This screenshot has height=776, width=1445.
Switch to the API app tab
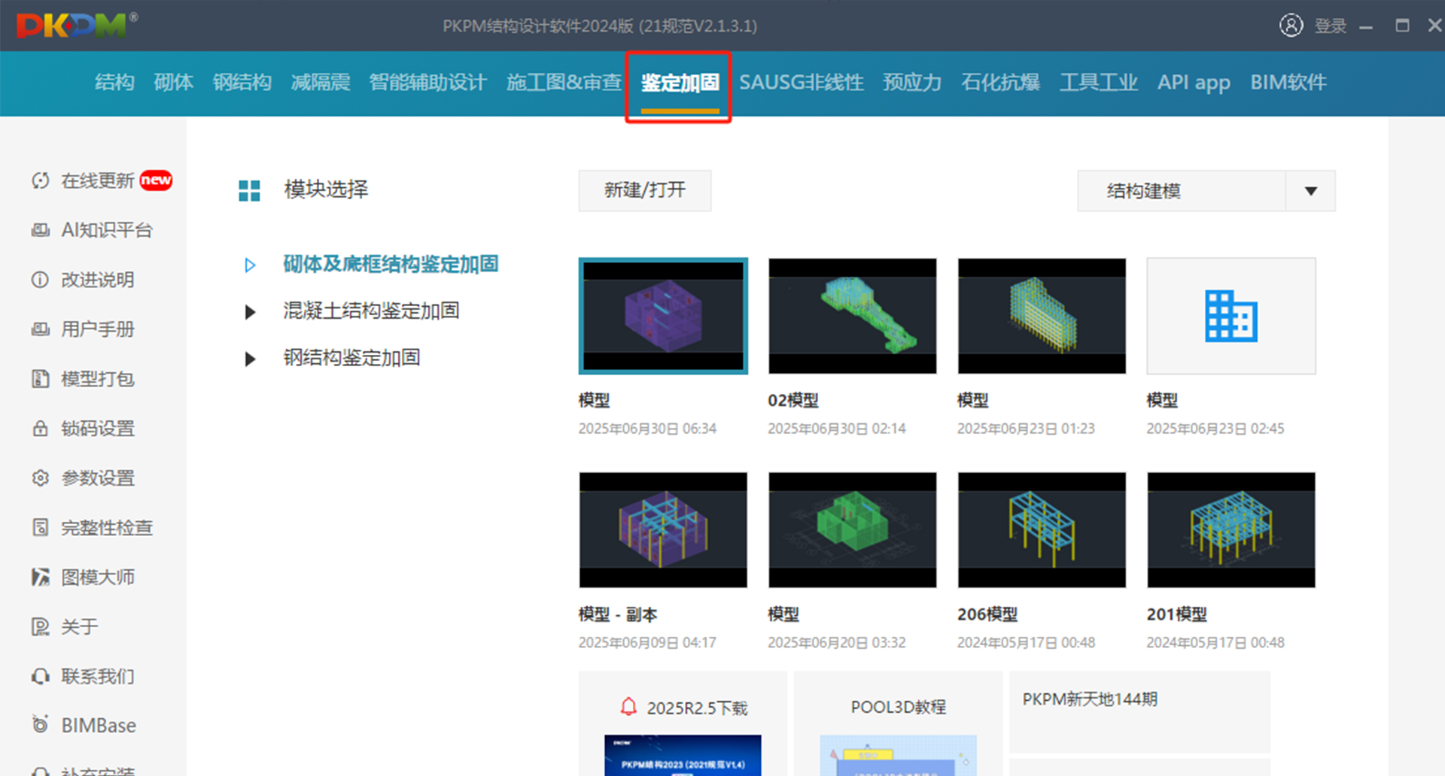point(1194,83)
